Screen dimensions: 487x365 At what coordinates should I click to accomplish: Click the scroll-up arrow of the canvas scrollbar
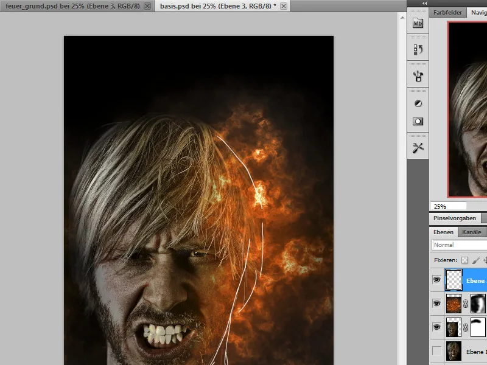[x=402, y=18]
